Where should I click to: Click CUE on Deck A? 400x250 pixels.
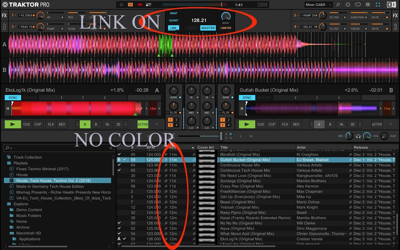point(27,124)
